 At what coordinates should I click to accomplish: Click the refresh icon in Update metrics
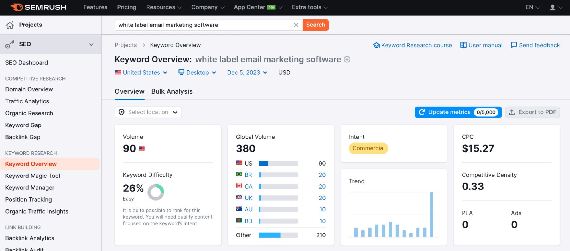point(422,112)
